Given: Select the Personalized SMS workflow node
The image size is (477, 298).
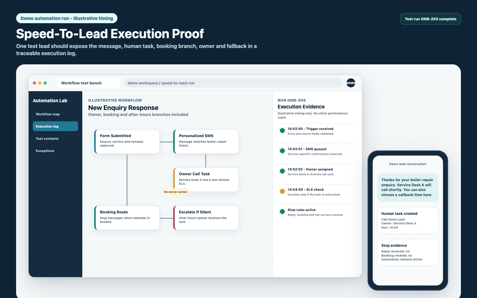Looking at the screenshot, I should pos(206,142).
